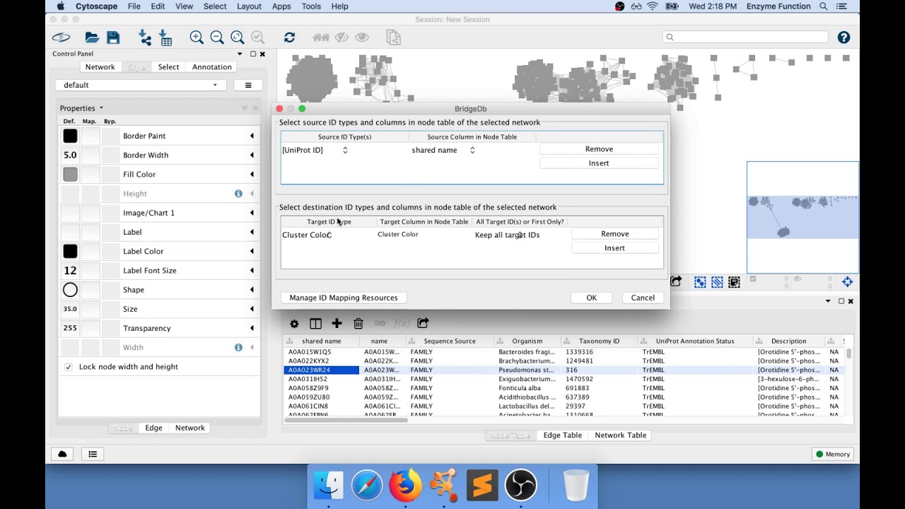Image resolution: width=905 pixels, height=509 pixels.
Task: Insert a new destination ID row
Action: pyautogui.click(x=614, y=248)
